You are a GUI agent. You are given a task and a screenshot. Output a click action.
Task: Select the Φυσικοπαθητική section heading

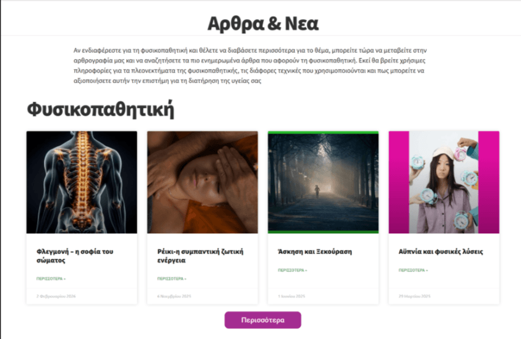click(100, 109)
